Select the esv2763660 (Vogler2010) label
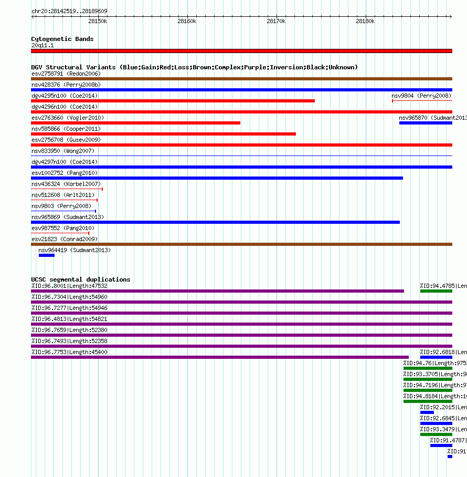The image size is (467, 477). [68, 118]
